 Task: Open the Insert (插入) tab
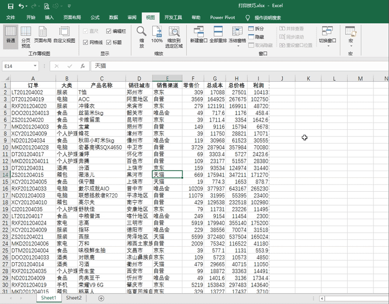click(49, 18)
